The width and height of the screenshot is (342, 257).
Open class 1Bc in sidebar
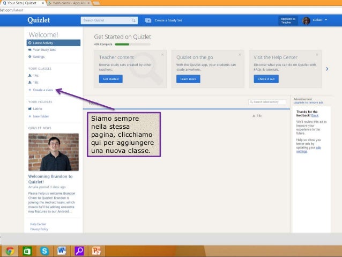tap(35, 82)
